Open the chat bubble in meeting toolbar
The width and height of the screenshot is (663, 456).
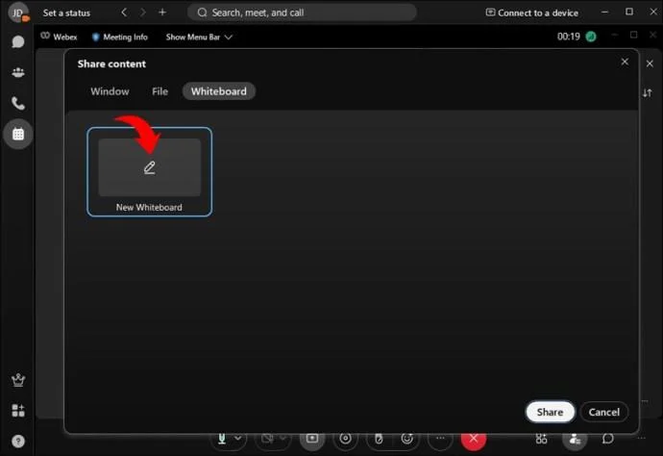click(607, 439)
